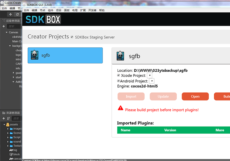This screenshot has height=161, width=230.
Task: Toggle the SDKBox Staging Server checkbox
Action: click(x=72, y=37)
